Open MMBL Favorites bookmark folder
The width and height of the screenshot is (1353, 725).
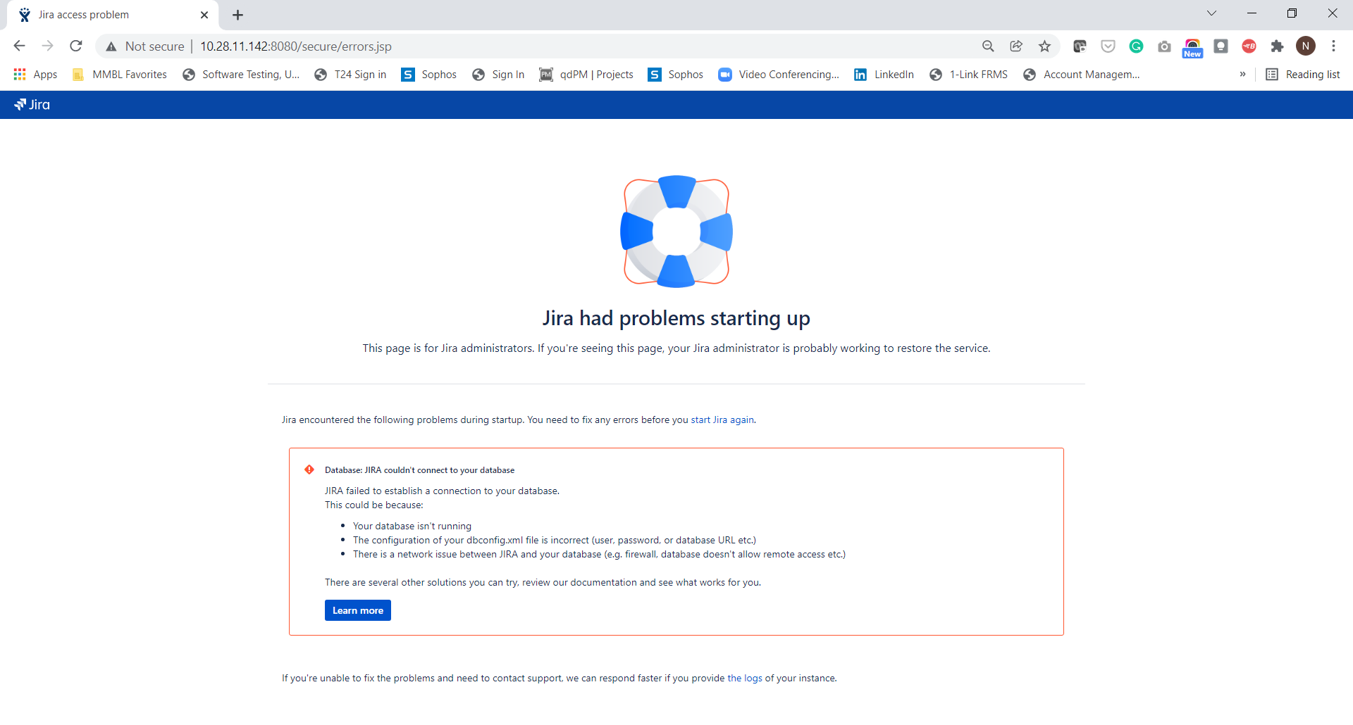[119, 75]
